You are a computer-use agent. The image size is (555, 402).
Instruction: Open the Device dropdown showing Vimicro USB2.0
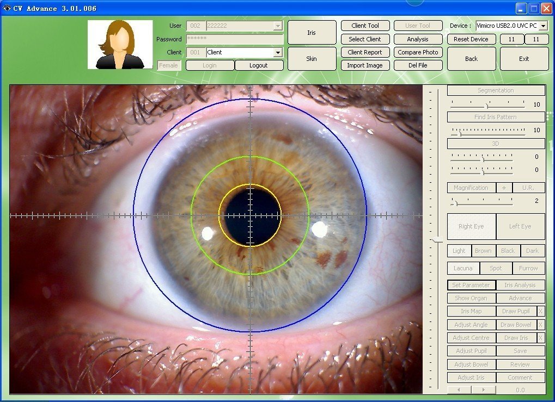(545, 25)
